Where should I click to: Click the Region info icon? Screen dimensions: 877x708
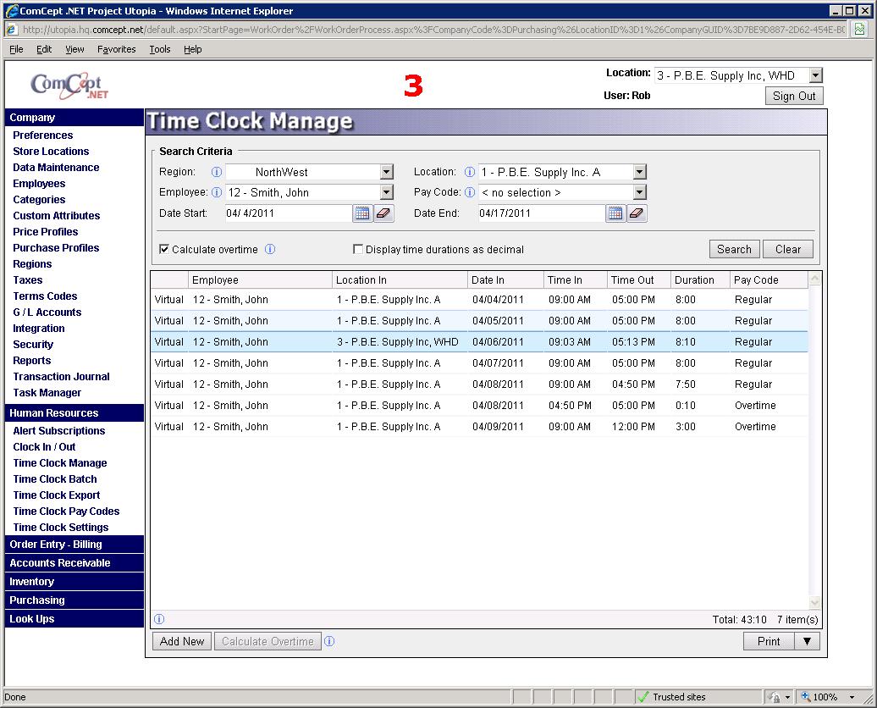[217, 172]
